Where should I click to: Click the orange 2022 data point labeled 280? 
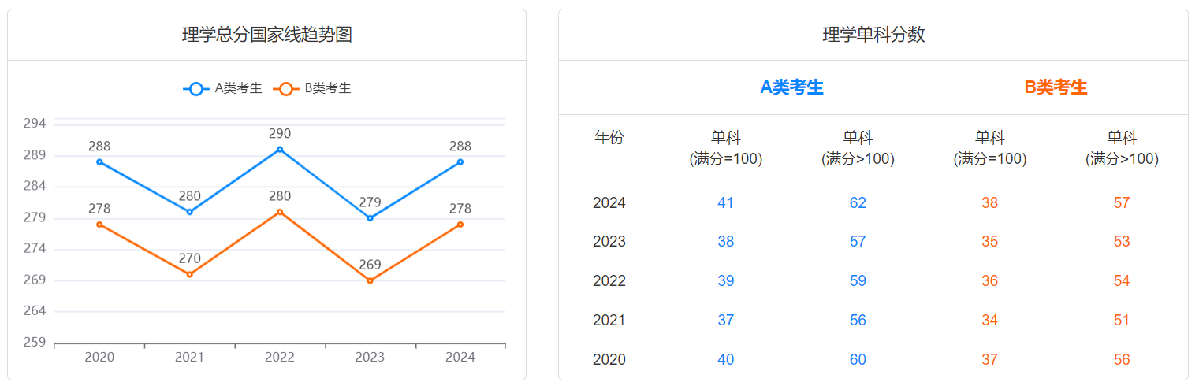pyautogui.click(x=280, y=212)
